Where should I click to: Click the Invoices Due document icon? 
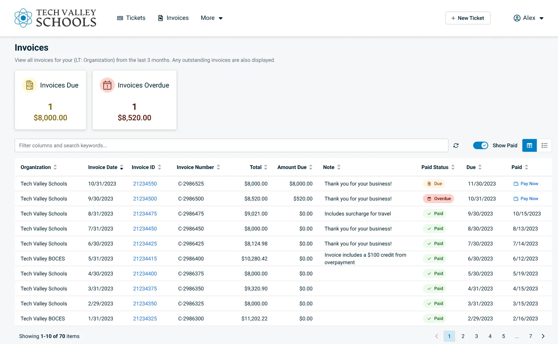tap(30, 85)
